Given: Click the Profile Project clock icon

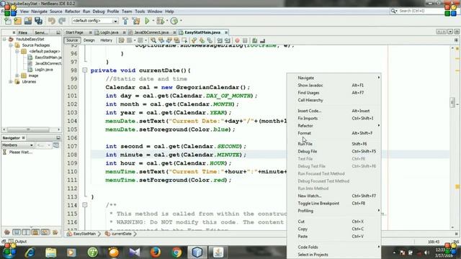Looking at the screenshot, I should [174, 21].
